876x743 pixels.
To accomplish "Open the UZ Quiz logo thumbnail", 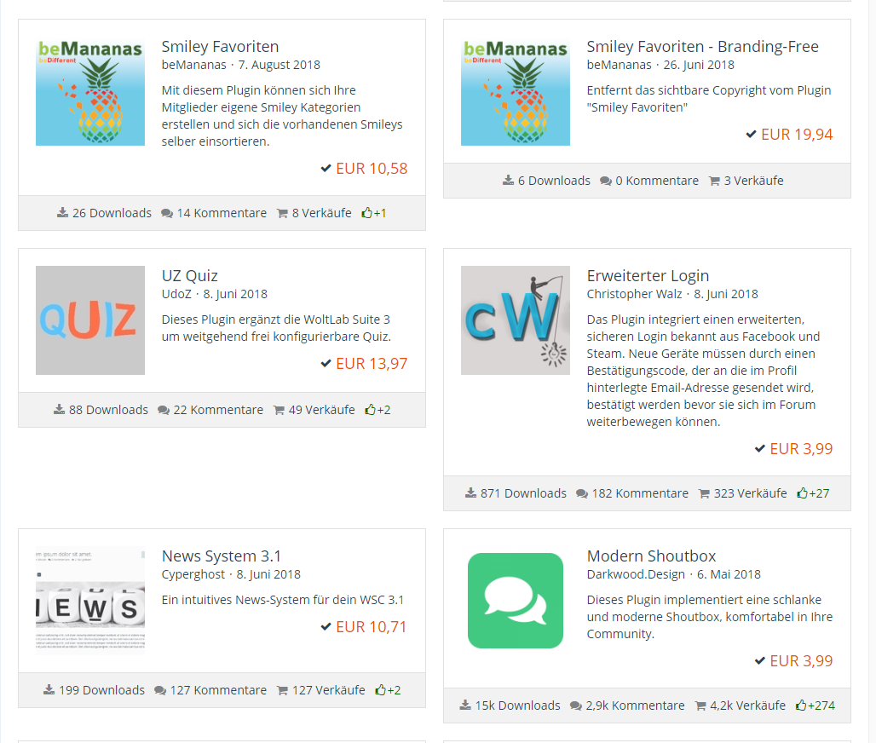I will point(90,320).
